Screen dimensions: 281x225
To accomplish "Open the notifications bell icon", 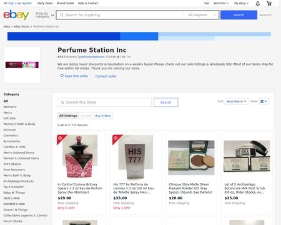I will coord(258,3).
